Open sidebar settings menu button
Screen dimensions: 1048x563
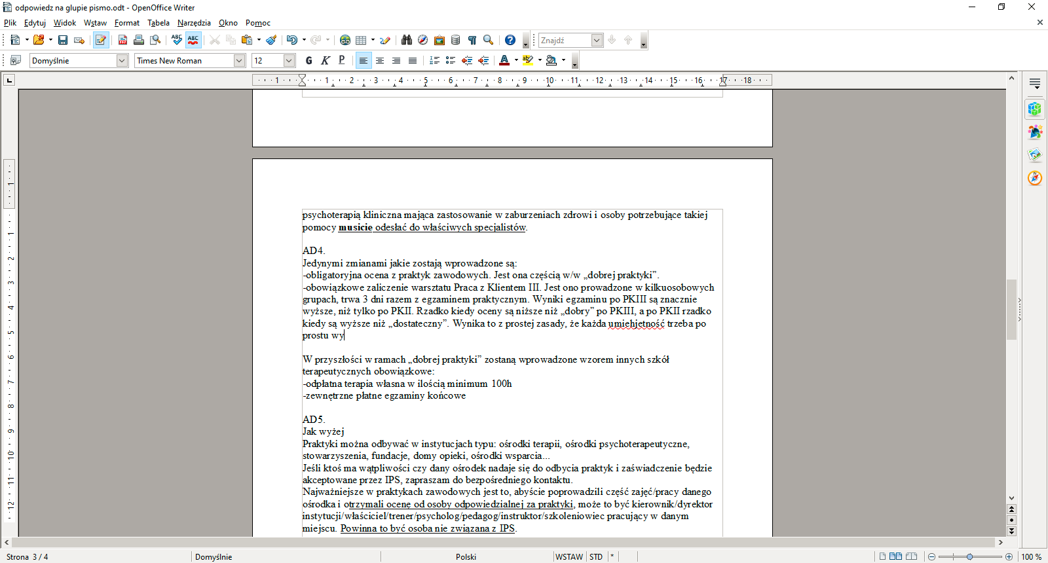point(1035,83)
